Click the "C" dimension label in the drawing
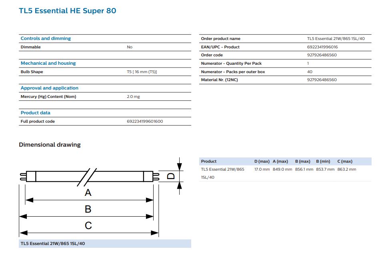 point(88,225)
